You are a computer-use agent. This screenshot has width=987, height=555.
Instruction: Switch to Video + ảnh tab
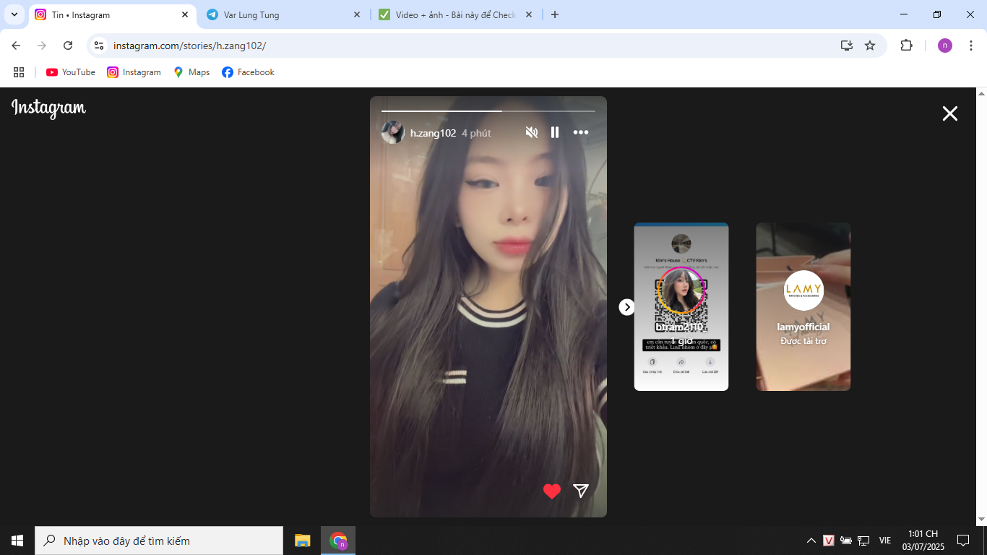455,14
